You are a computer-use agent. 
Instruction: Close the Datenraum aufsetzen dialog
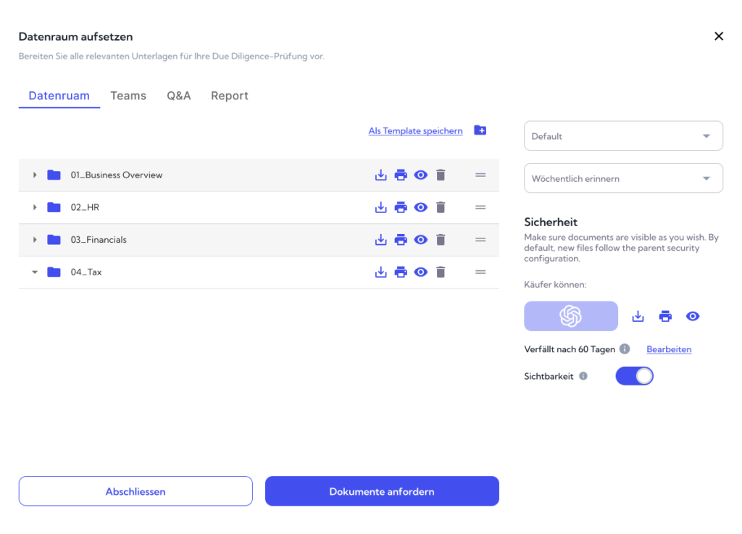718,36
